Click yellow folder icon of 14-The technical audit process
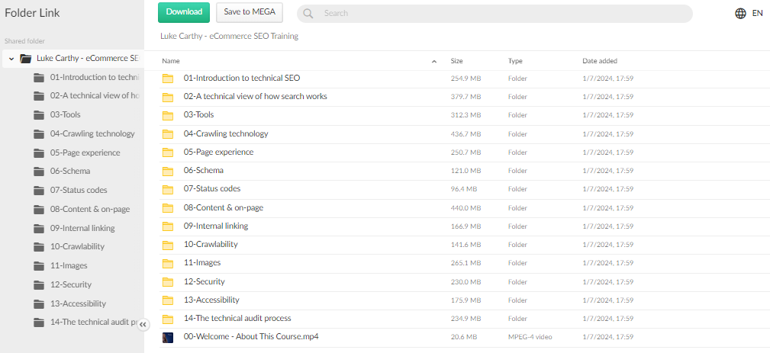 [x=168, y=319]
